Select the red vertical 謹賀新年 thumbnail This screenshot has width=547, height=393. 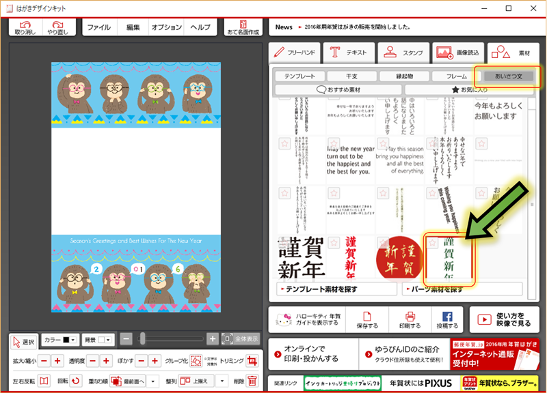coord(351,258)
